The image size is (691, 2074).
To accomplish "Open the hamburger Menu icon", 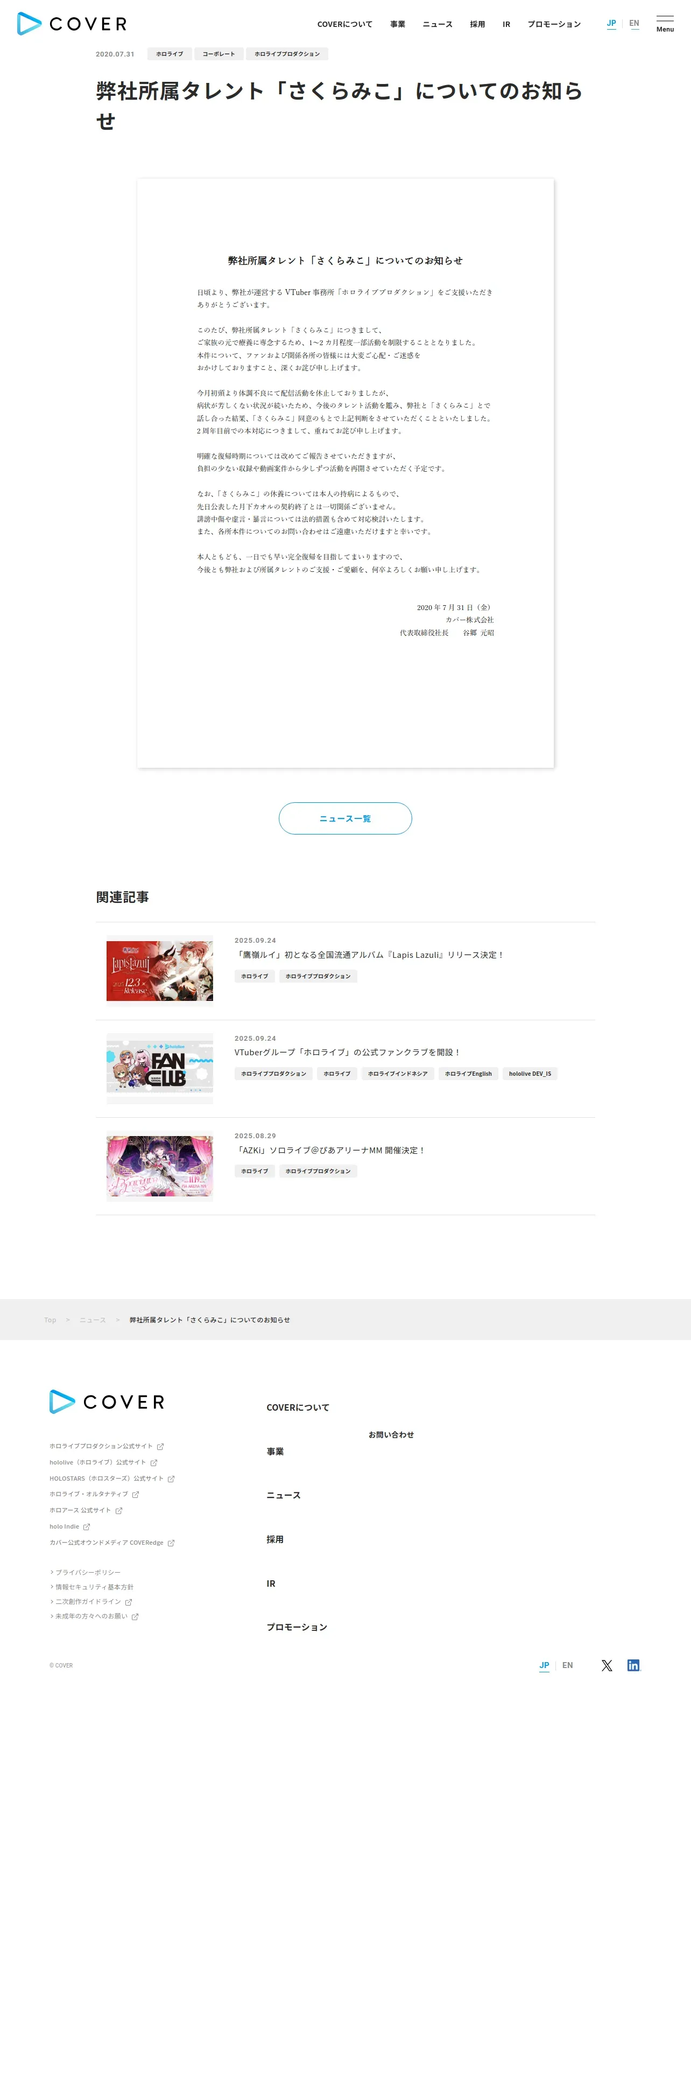I will (x=665, y=23).
